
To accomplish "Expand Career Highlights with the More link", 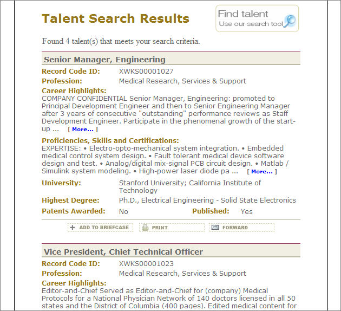I will click(x=83, y=129).
